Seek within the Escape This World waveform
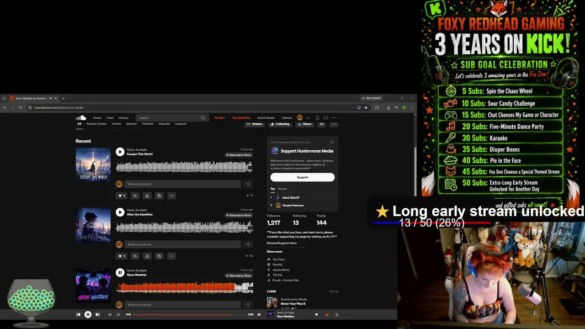 [x=184, y=166]
